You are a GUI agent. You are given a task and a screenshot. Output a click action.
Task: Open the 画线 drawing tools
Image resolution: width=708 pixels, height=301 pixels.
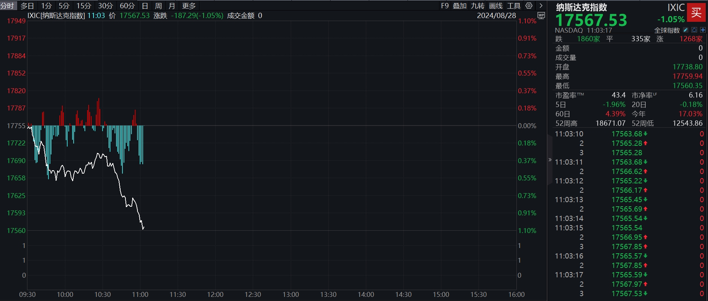(496, 6)
